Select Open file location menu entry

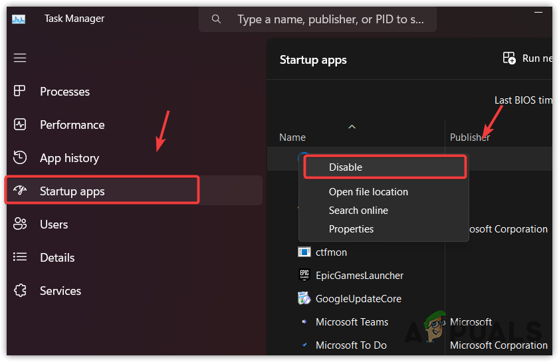[368, 192]
